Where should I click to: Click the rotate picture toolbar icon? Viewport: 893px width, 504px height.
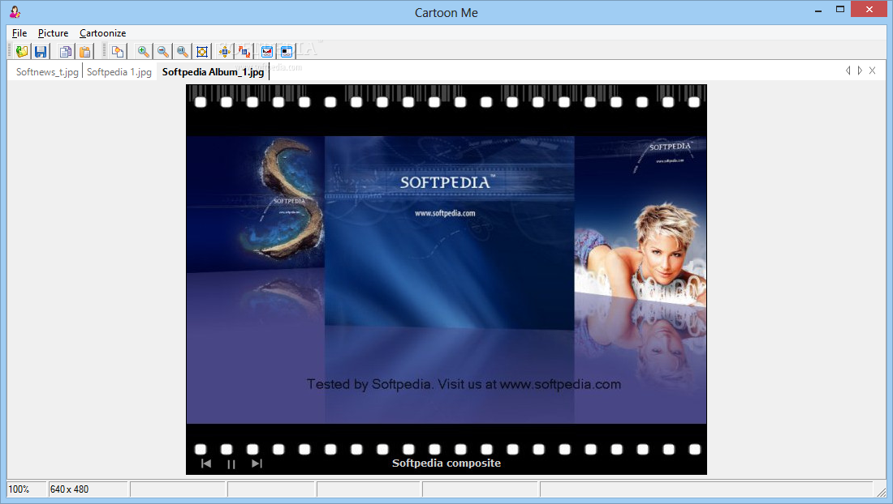tap(244, 52)
